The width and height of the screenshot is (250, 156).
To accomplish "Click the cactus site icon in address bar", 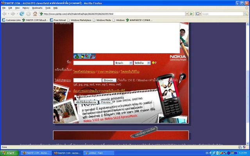I will tap(41, 14).
